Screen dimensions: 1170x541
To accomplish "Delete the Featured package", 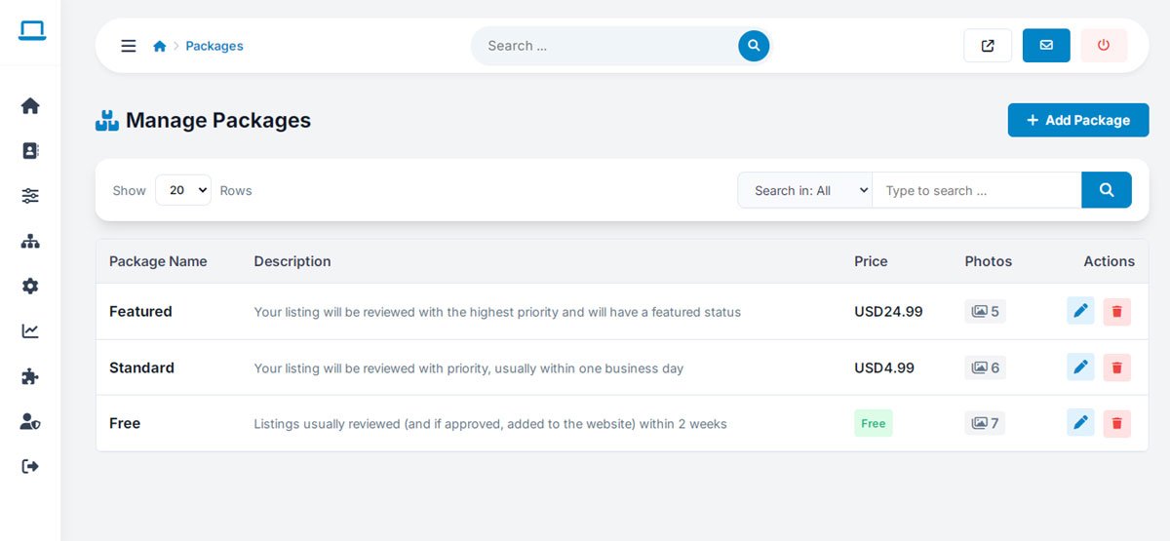I will pos(1117,312).
